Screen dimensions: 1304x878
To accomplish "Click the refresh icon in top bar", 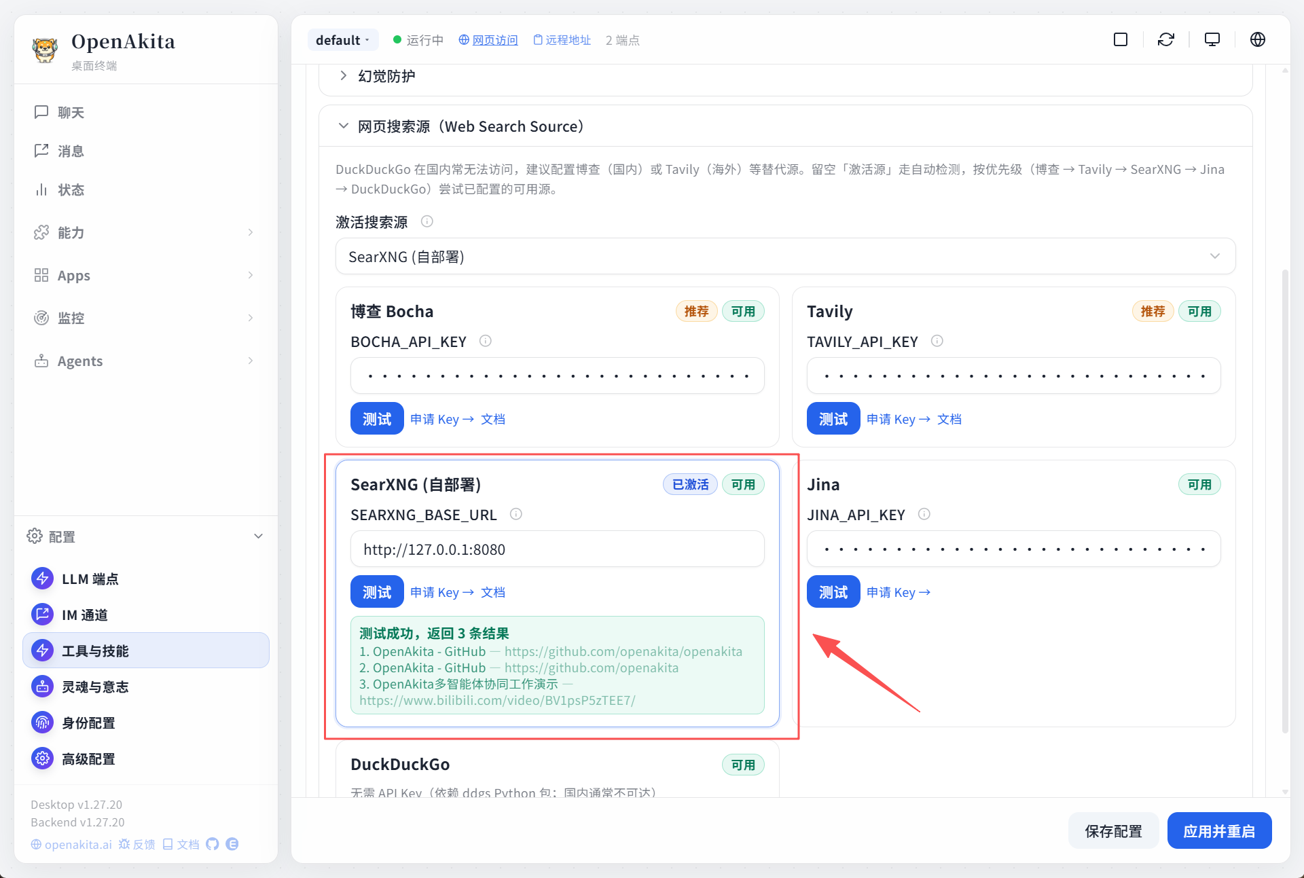I will [1166, 39].
